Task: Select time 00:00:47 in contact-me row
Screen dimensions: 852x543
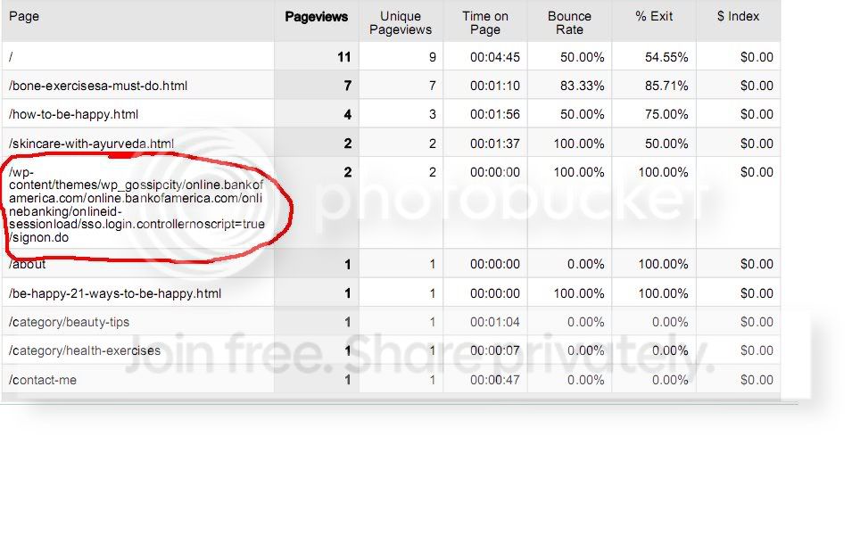Action: click(x=495, y=380)
